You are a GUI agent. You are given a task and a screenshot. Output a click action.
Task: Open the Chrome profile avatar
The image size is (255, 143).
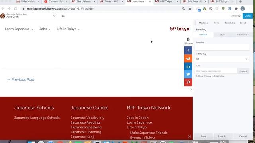[243, 9]
